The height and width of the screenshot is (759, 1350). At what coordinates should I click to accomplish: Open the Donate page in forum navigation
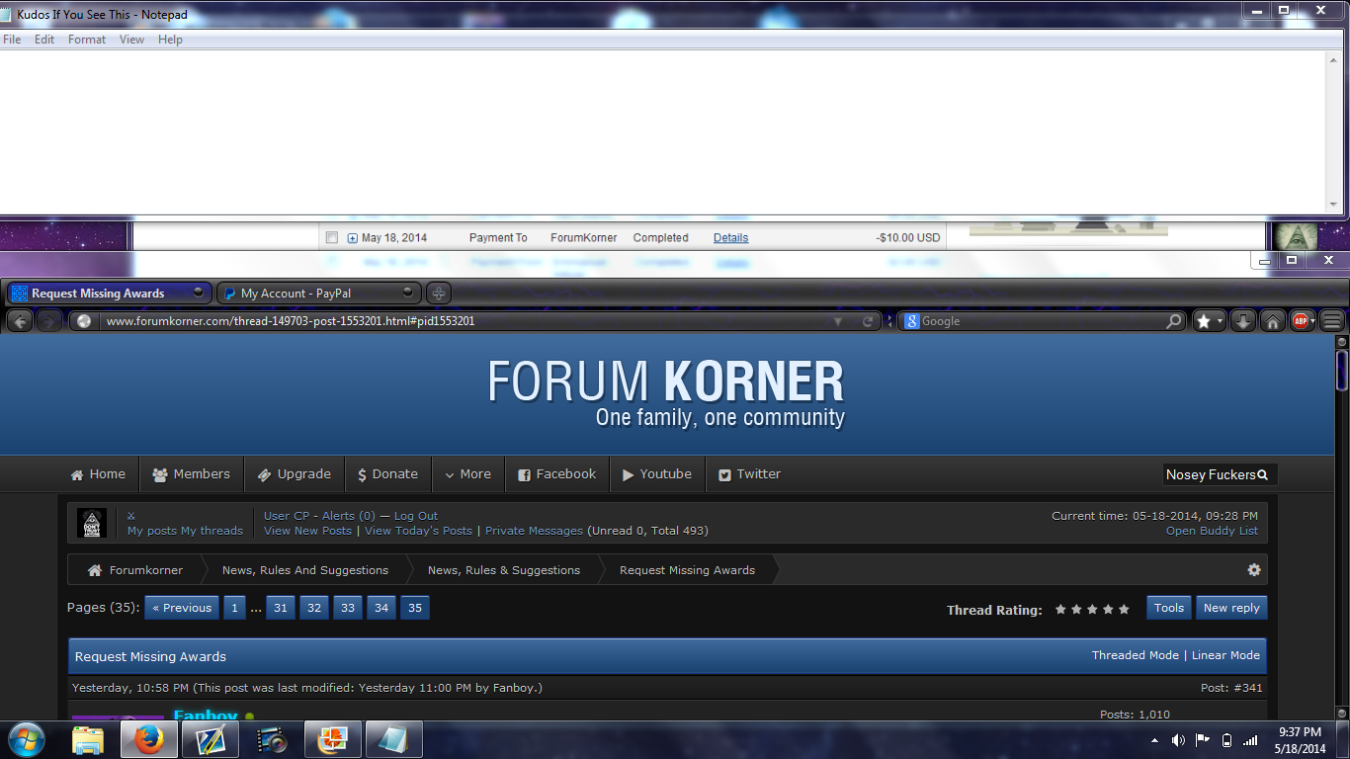(x=387, y=474)
